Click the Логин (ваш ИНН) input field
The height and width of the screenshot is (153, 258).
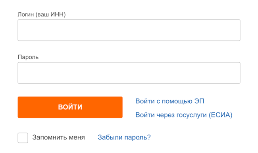[x=129, y=30]
